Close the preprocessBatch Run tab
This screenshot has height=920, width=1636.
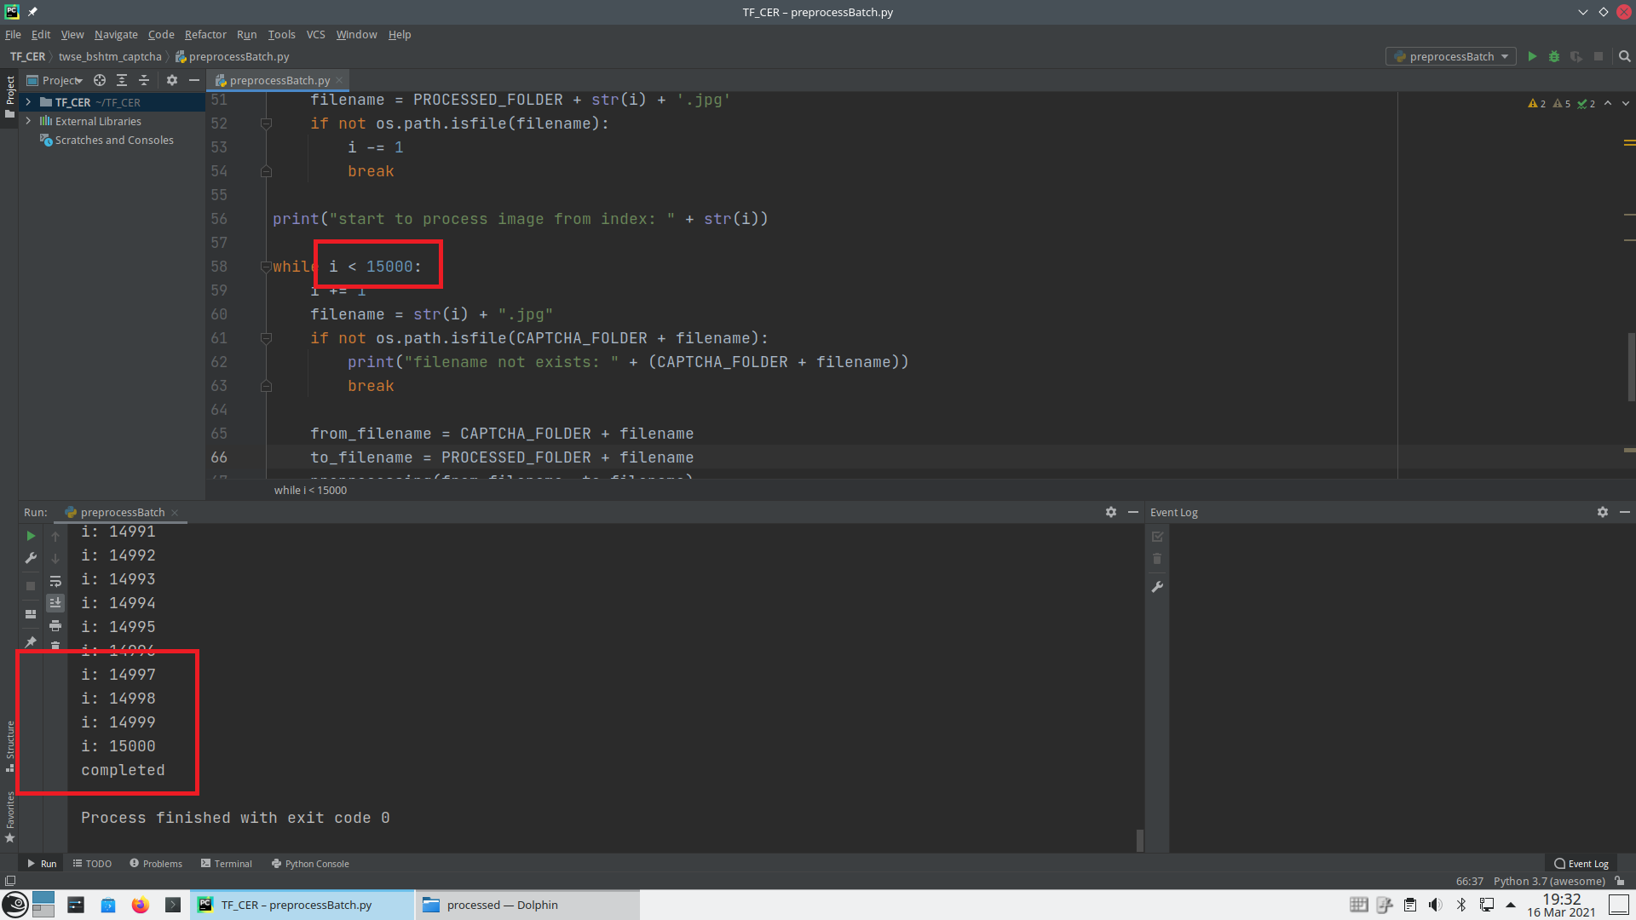(175, 512)
